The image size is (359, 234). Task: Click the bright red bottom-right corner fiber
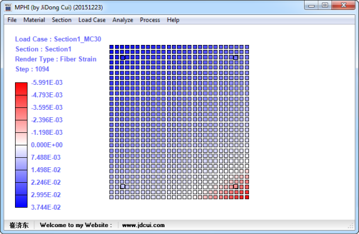click(x=247, y=197)
